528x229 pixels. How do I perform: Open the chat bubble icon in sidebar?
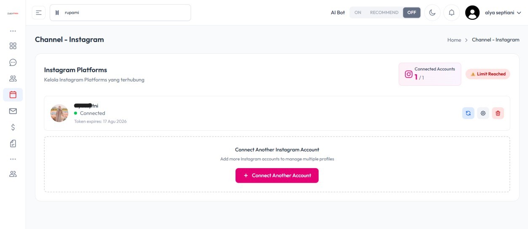pyautogui.click(x=13, y=62)
